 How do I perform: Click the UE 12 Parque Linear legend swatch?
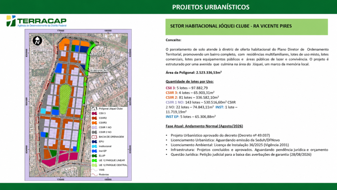pyautogui.click(x=94, y=161)
